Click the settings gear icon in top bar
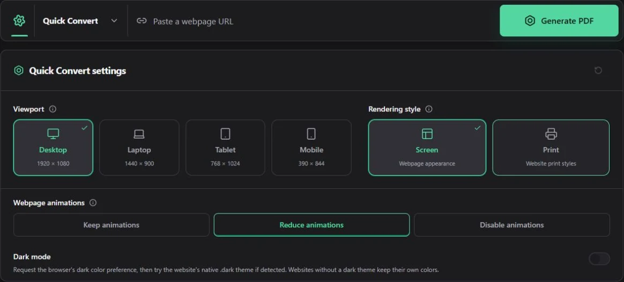Screen dimensions: 624x282 (19, 21)
